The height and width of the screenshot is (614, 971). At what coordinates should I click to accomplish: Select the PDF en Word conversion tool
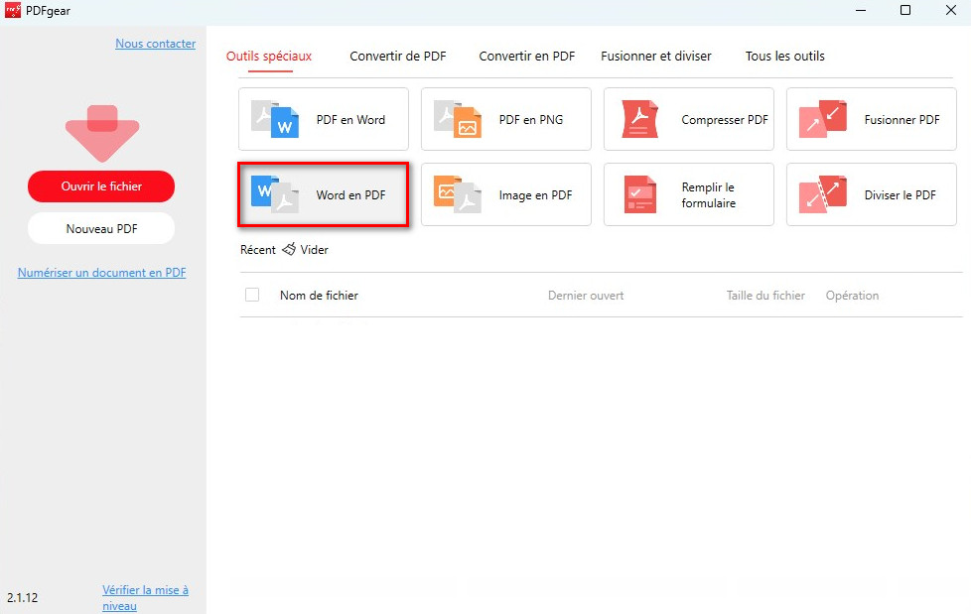(323, 119)
